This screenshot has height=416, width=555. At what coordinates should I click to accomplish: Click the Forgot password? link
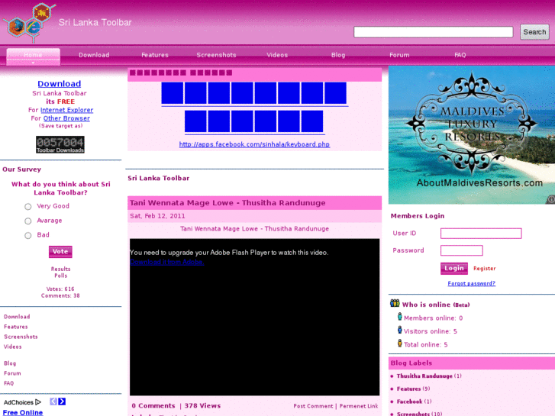472,283
